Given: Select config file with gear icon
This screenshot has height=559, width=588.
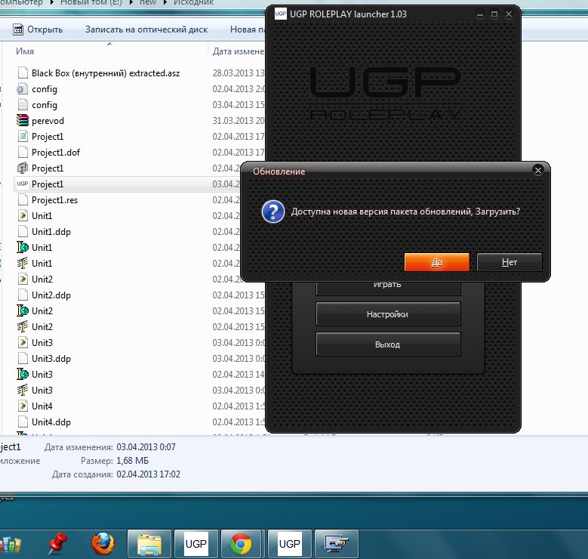Looking at the screenshot, I should pyautogui.click(x=23, y=89).
